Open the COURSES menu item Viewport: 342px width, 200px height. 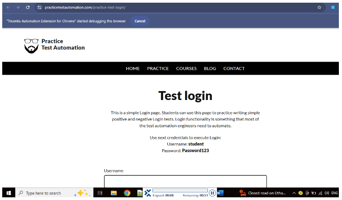pos(186,69)
